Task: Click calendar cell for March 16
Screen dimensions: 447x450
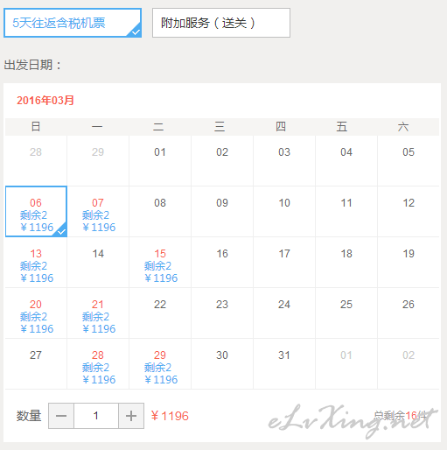Action: pos(222,263)
